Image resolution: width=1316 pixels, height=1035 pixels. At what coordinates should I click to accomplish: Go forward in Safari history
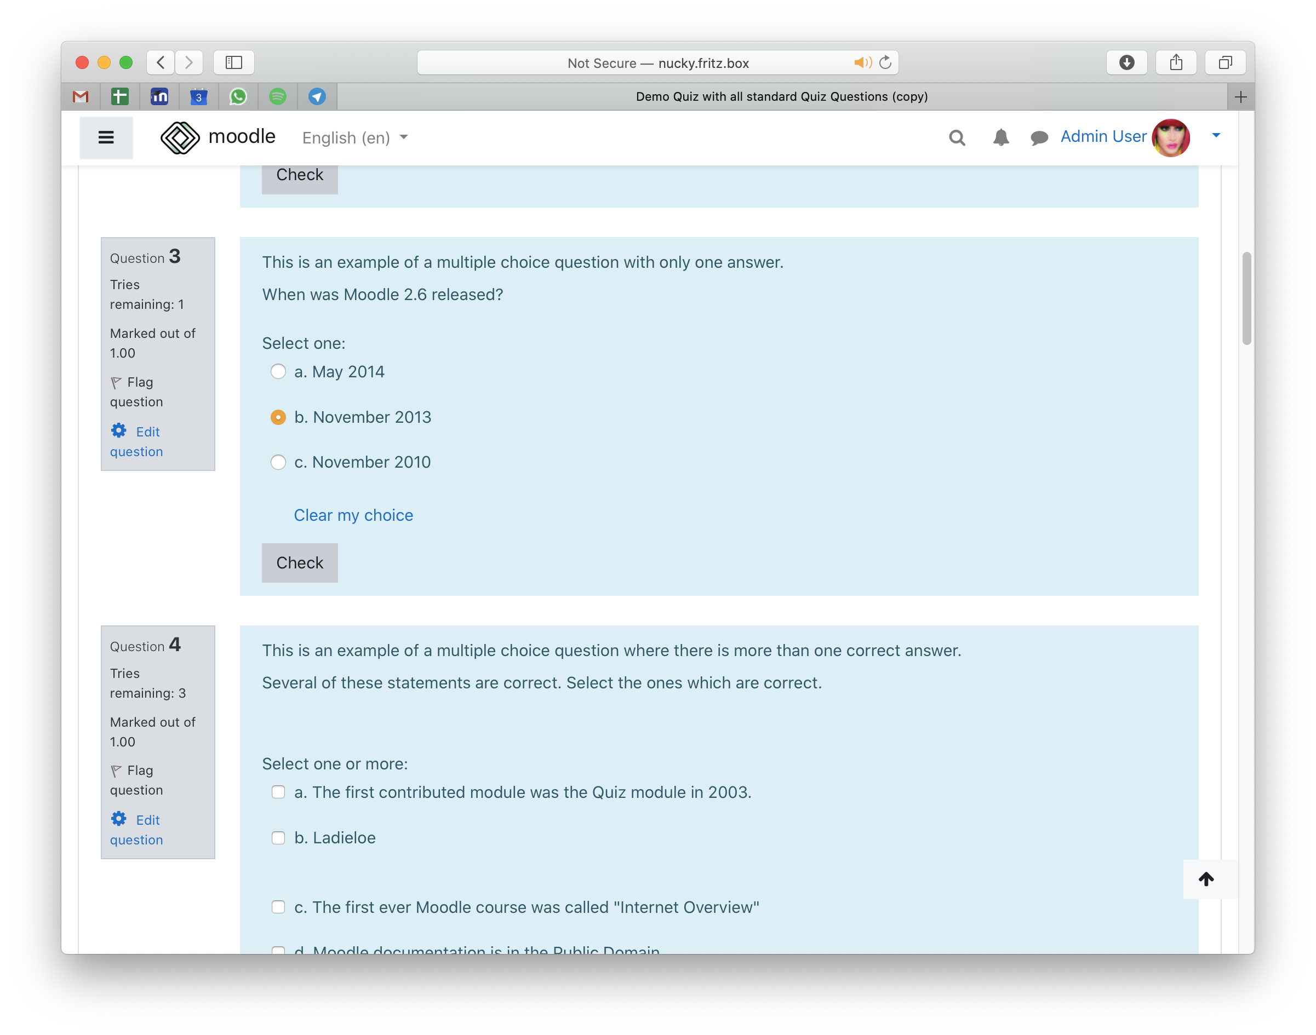pyautogui.click(x=189, y=62)
